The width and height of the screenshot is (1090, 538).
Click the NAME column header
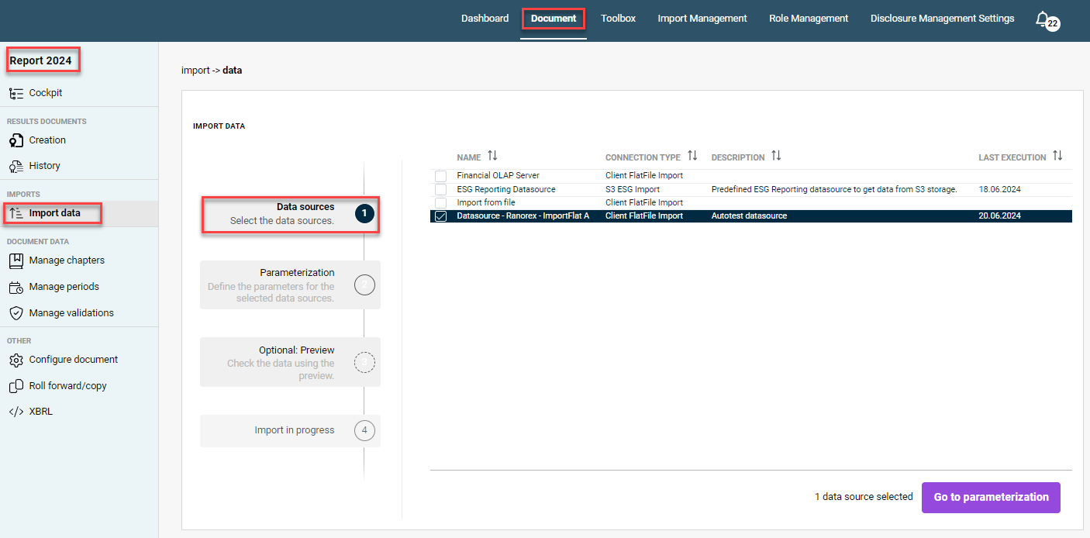(468, 157)
